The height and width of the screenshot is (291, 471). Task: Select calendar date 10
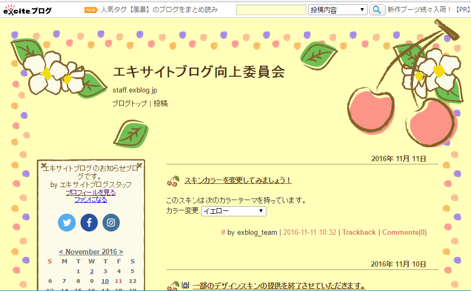click(x=105, y=281)
